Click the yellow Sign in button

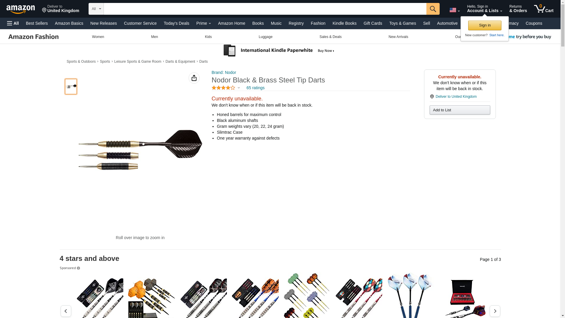[x=485, y=25]
